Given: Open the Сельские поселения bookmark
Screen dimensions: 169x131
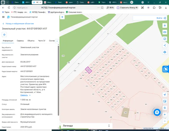Looking at the screenshot, I should 74,12.
